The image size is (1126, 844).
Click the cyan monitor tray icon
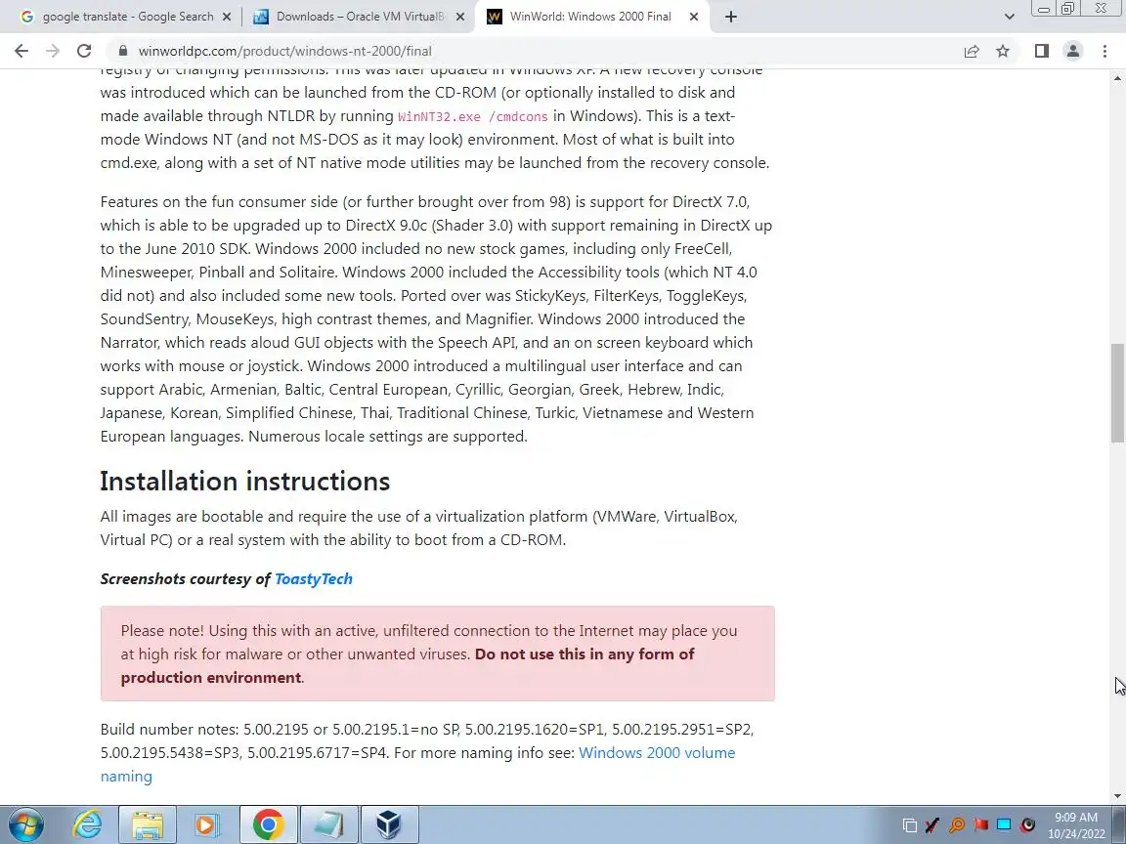(1004, 825)
